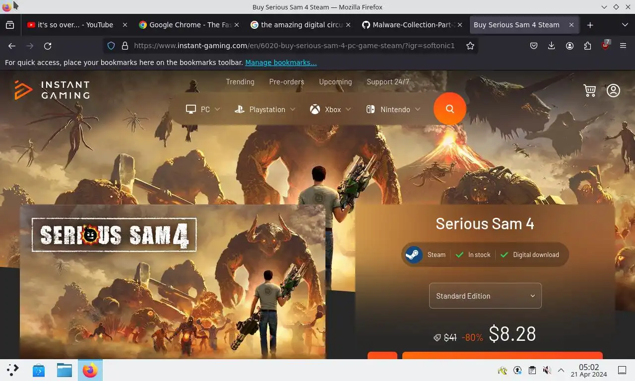Open the application launcher in the taskbar
635x381 pixels.
pos(13,370)
